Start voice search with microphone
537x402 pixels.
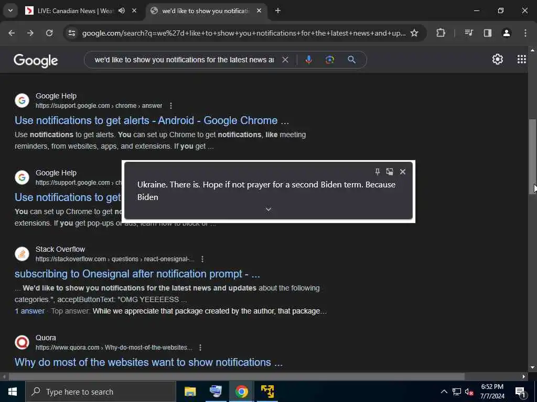click(308, 60)
